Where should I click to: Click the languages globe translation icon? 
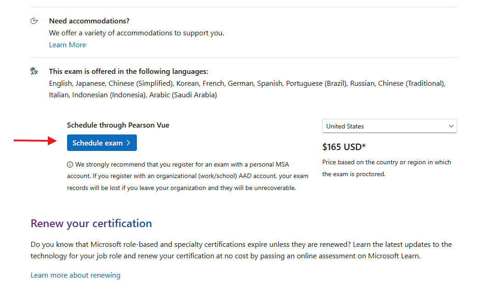coord(34,72)
